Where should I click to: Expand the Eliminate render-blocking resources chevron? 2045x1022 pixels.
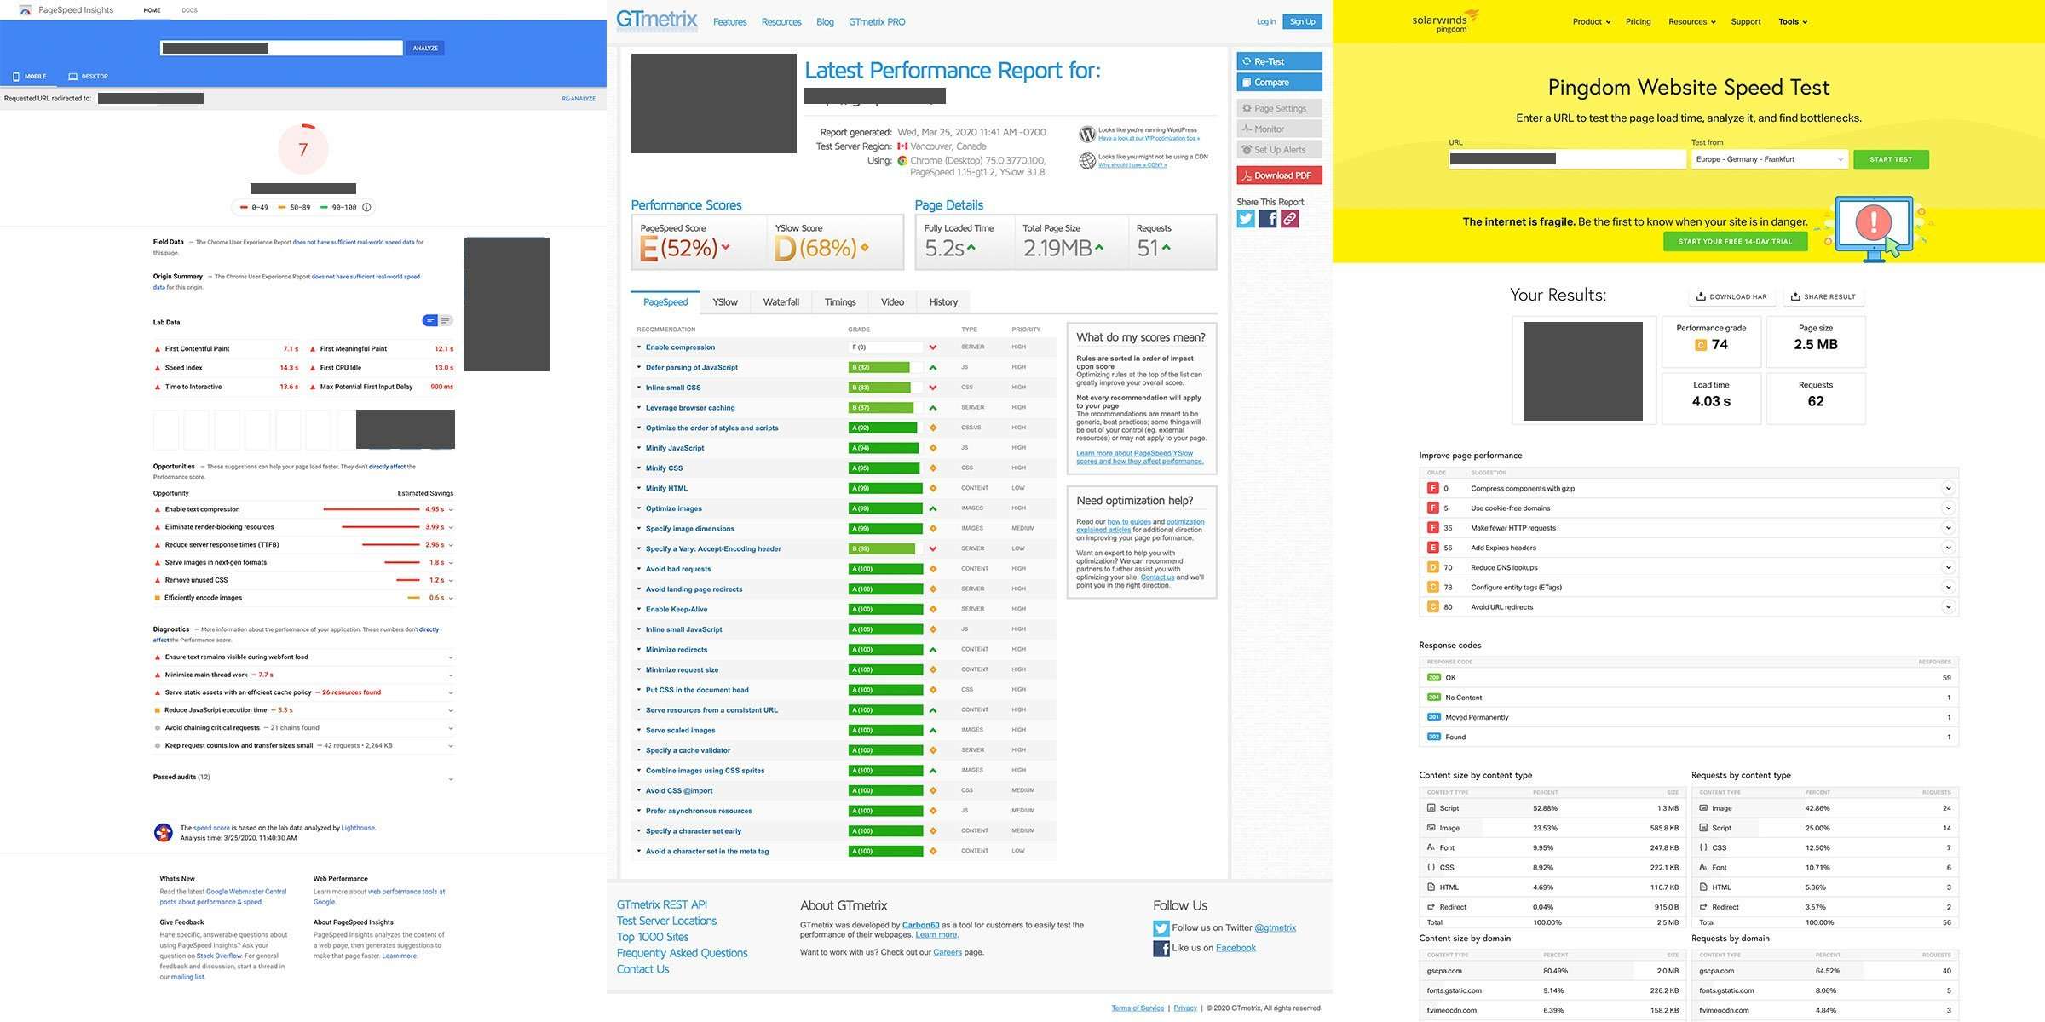click(x=451, y=527)
